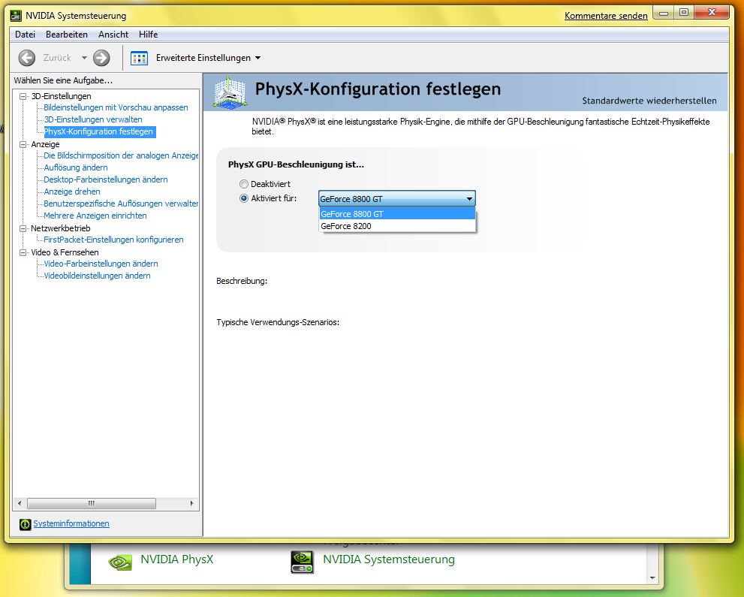Click the background window scroll down arrow
The height and width of the screenshot is (597, 744).
652,578
